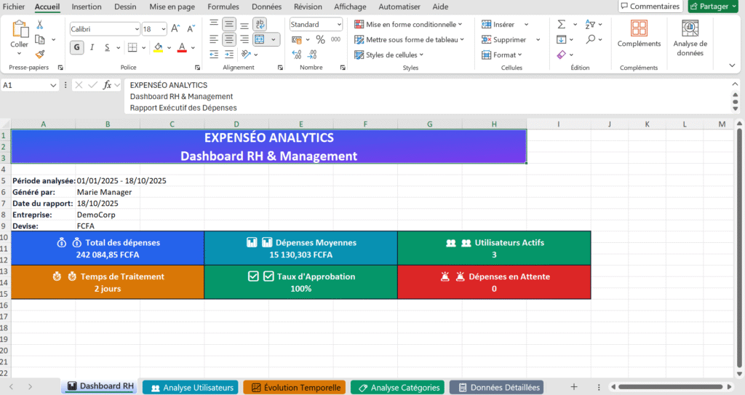This screenshot has height=395, width=745.
Task: Open the Calibri font name dropdown
Action: tap(137, 29)
